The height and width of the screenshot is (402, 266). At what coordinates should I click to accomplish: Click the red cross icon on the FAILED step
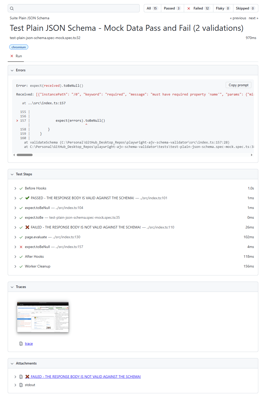tap(27, 227)
